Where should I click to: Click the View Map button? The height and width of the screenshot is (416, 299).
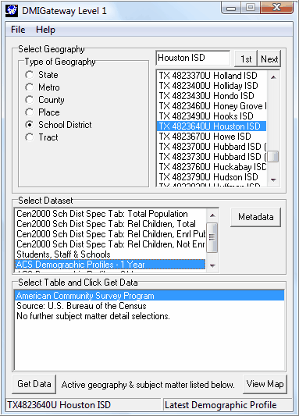(265, 384)
